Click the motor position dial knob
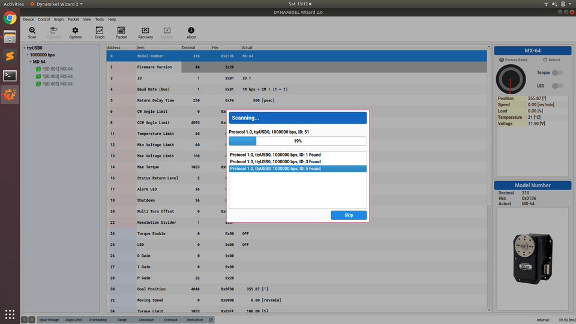Viewport: 576px width, 324px height. [x=511, y=79]
